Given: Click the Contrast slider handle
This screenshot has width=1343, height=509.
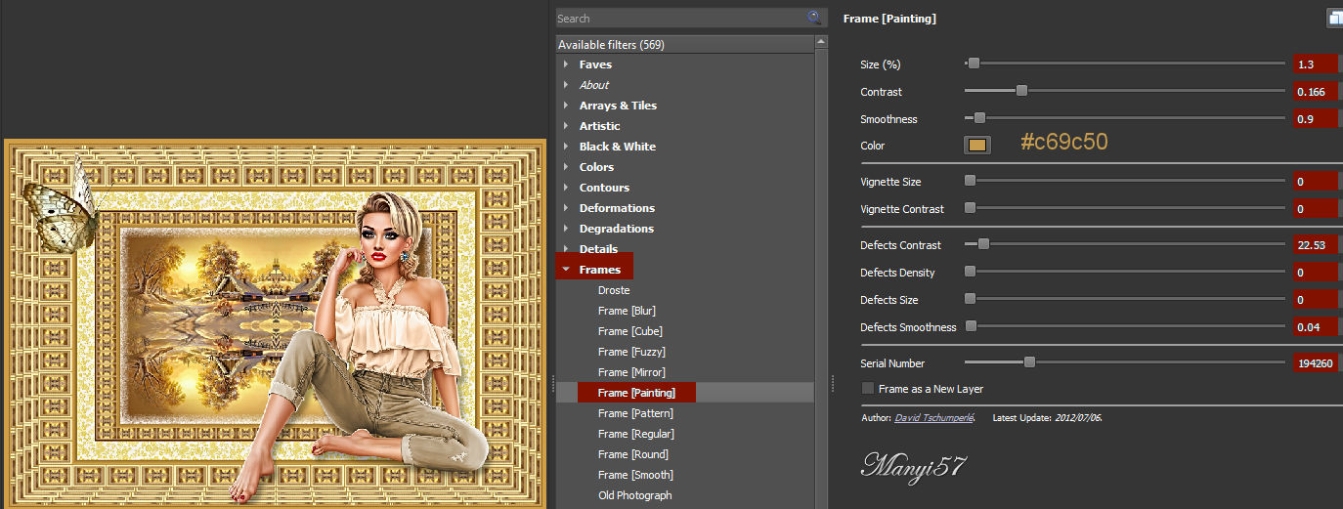Looking at the screenshot, I should tap(1021, 91).
